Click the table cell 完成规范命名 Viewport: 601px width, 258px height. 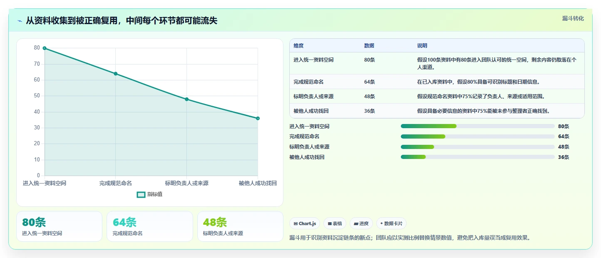click(x=308, y=82)
